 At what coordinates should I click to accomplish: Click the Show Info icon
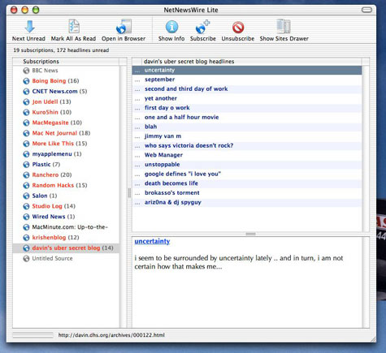pos(171,27)
